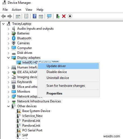Click the Computer category monitor icon

[14, 48]
